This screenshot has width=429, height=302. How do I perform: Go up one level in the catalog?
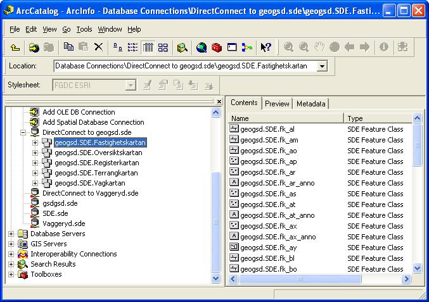pos(15,47)
